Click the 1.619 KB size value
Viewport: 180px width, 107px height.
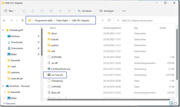[170, 75]
